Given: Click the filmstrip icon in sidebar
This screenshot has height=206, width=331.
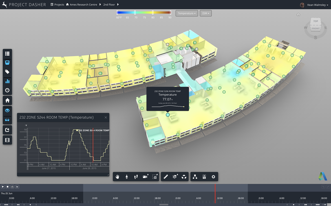Looking at the screenshot, I should tap(7, 140).
